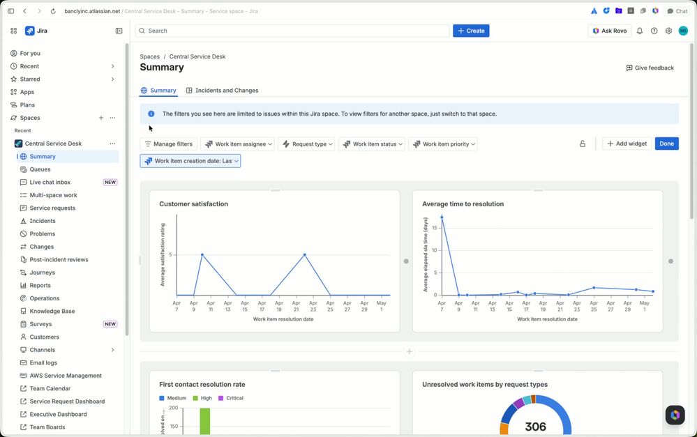Open the Rovo chat floating icon
Screen dimensions: 697x437
click(675, 415)
